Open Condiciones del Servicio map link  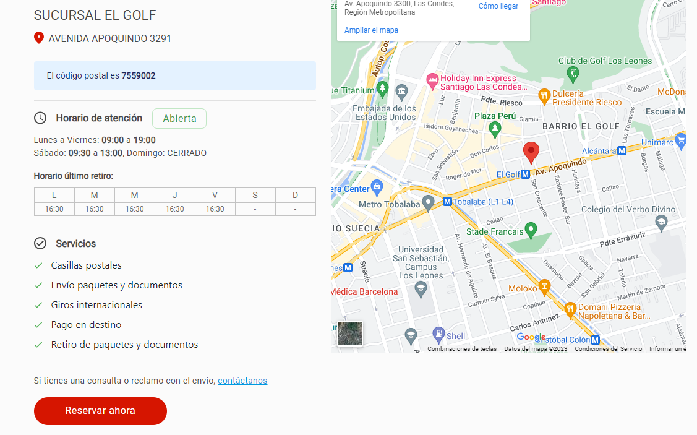pyautogui.click(x=608, y=349)
